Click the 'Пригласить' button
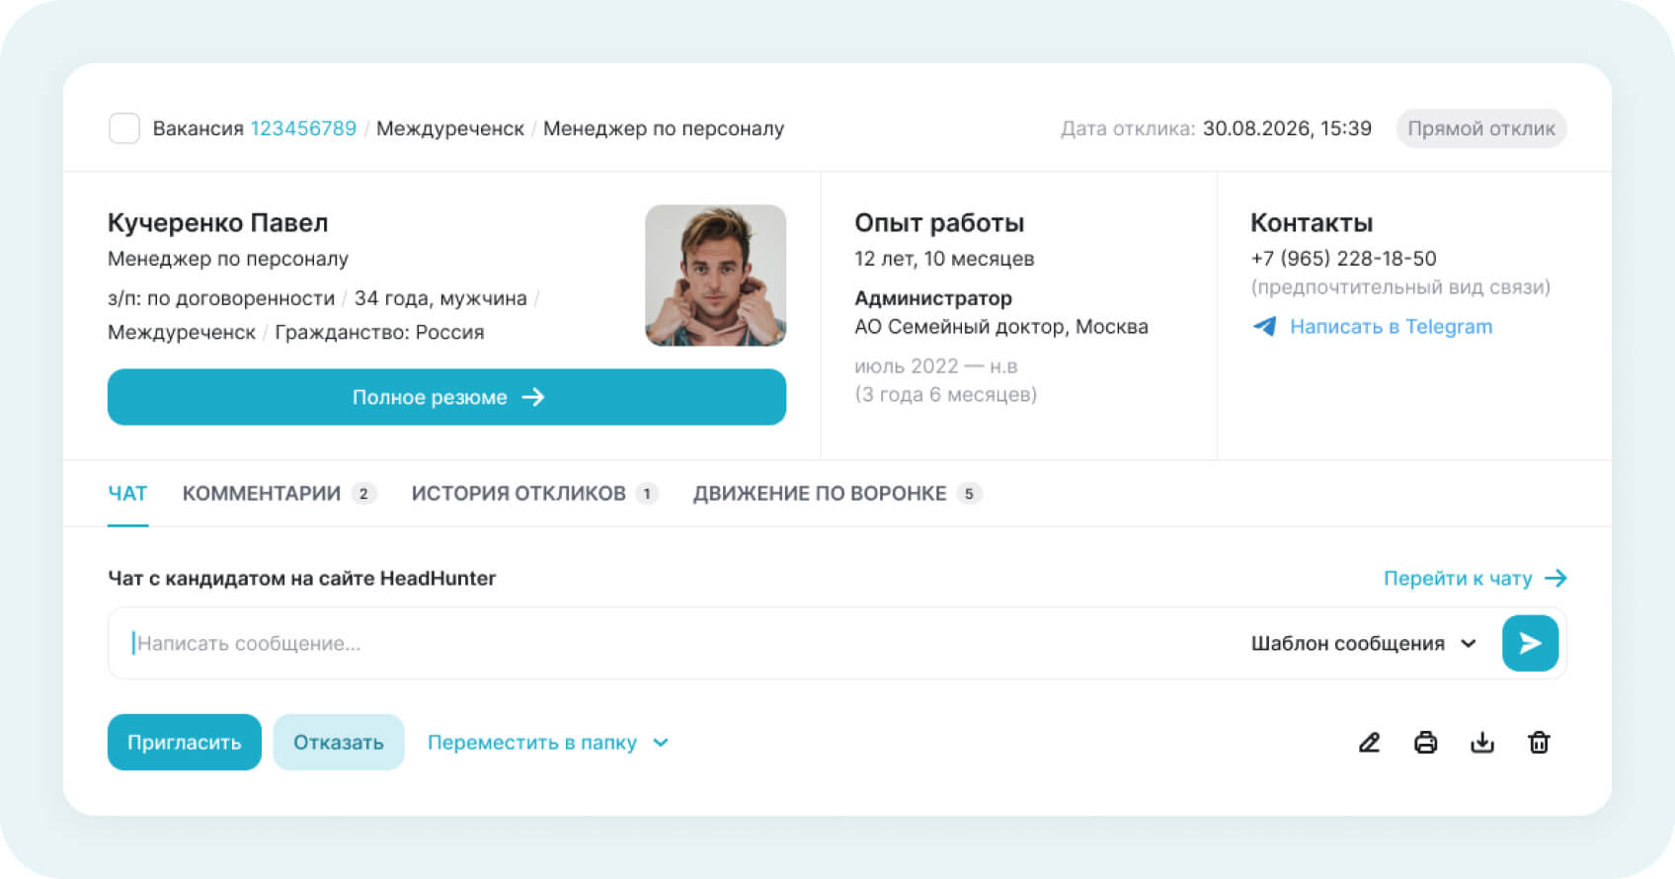1675x879 pixels. click(185, 743)
